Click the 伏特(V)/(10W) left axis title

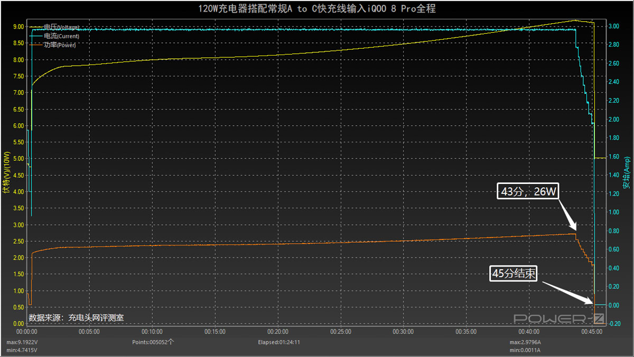[6, 172]
